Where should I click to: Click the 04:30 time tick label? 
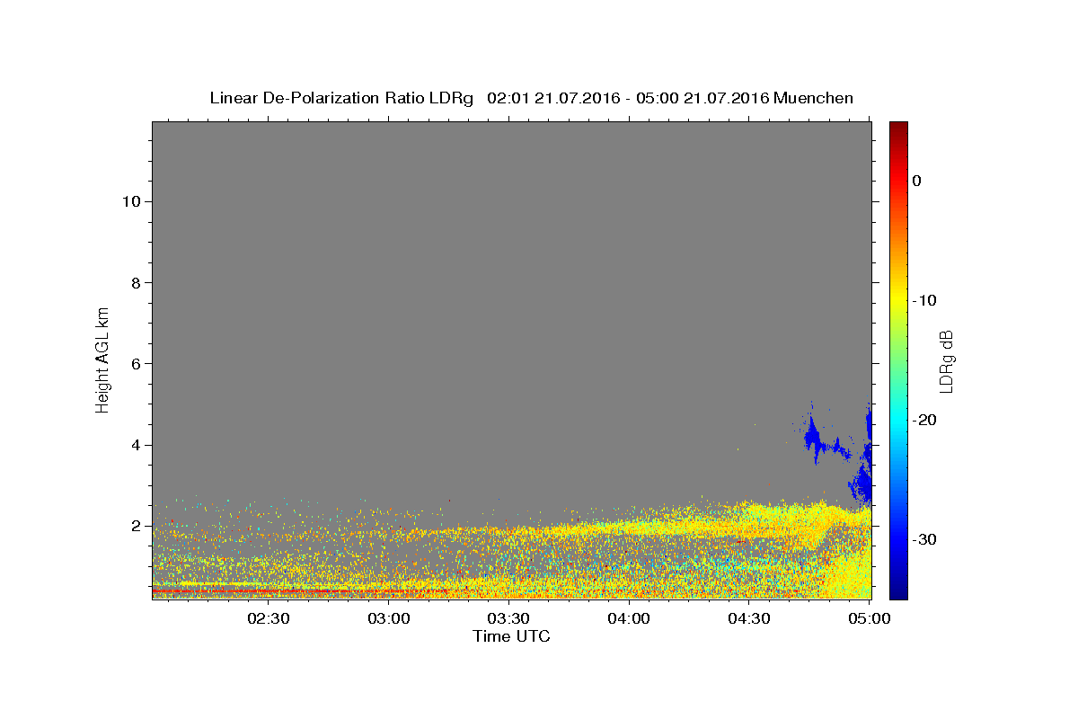[748, 618]
